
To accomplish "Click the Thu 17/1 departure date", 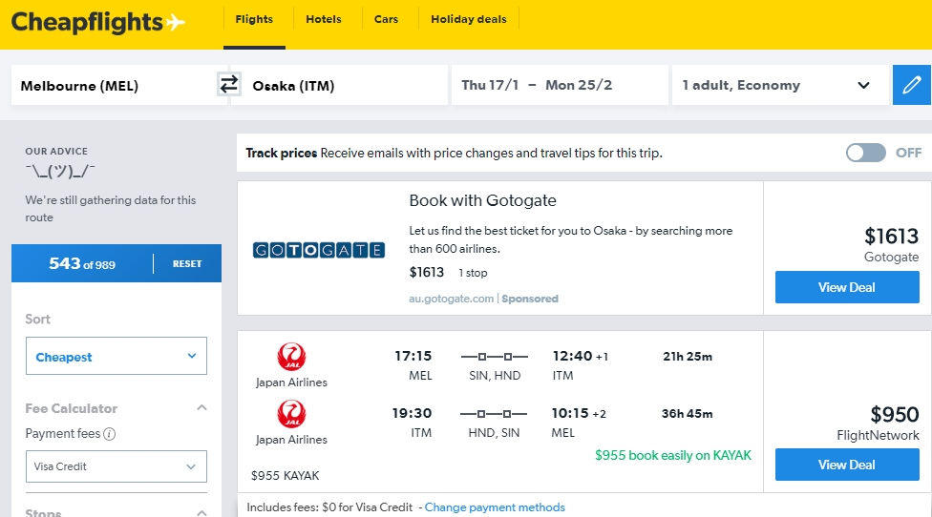I will coord(491,85).
